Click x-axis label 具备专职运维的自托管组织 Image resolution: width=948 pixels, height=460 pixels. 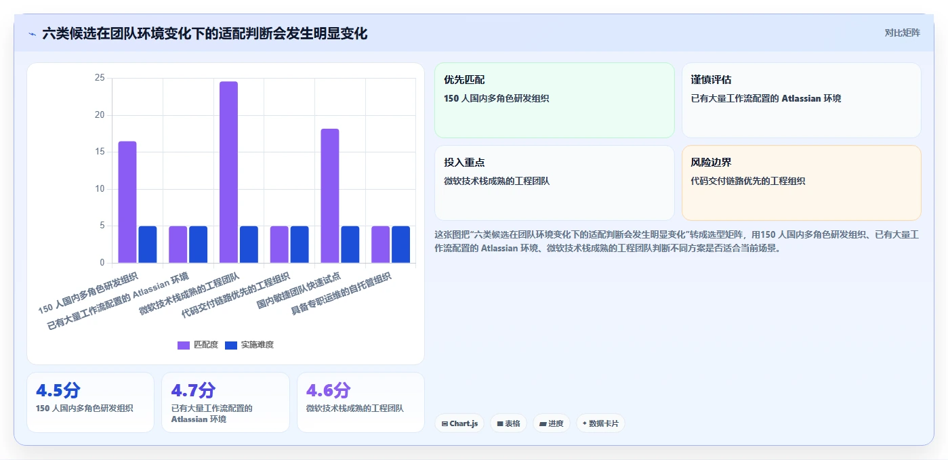(x=341, y=293)
